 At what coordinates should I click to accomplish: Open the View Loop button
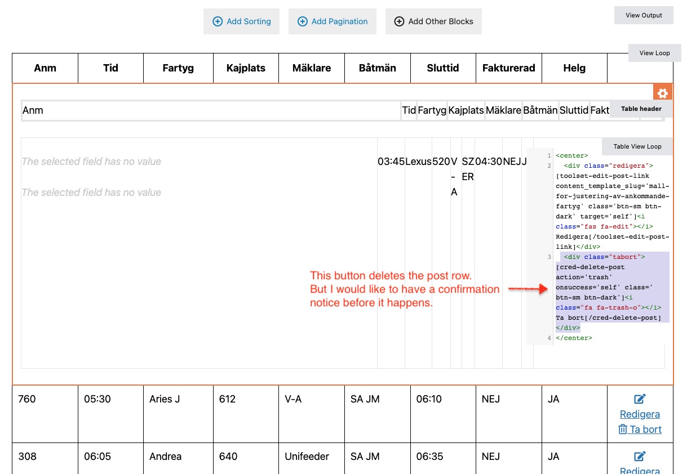click(655, 53)
